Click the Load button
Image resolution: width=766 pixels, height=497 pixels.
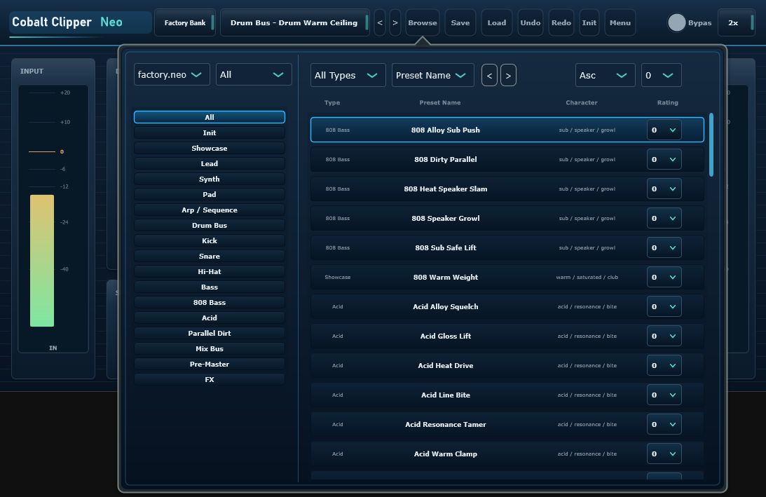[x=496, y=22]
